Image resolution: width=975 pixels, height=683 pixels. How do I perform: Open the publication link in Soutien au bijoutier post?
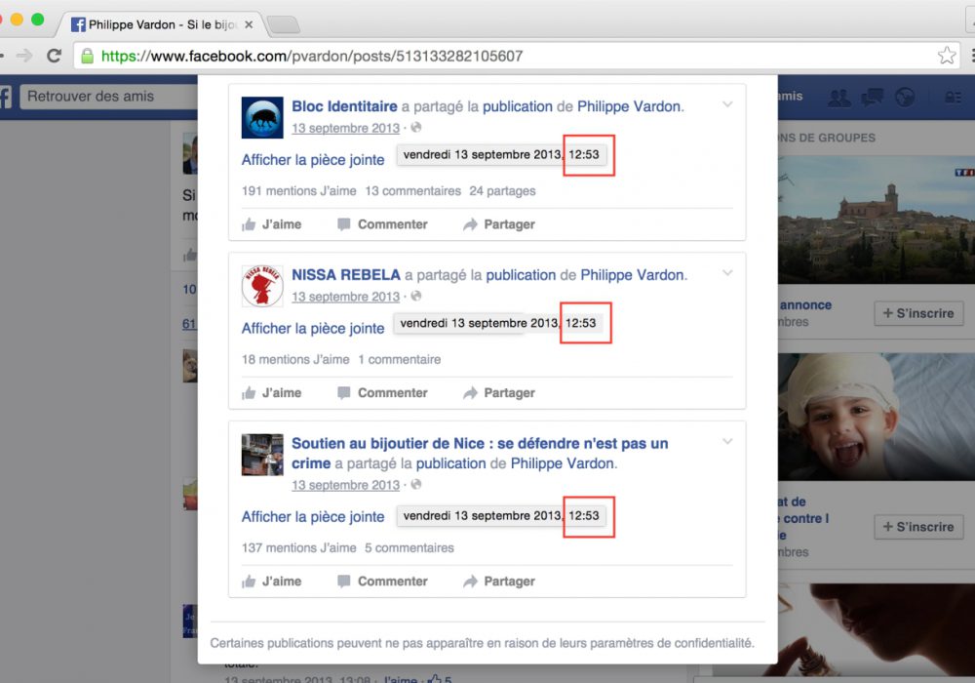coord(450,463)
